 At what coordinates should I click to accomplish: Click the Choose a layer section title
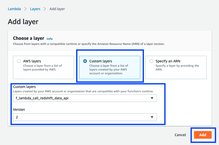point(29,38)
